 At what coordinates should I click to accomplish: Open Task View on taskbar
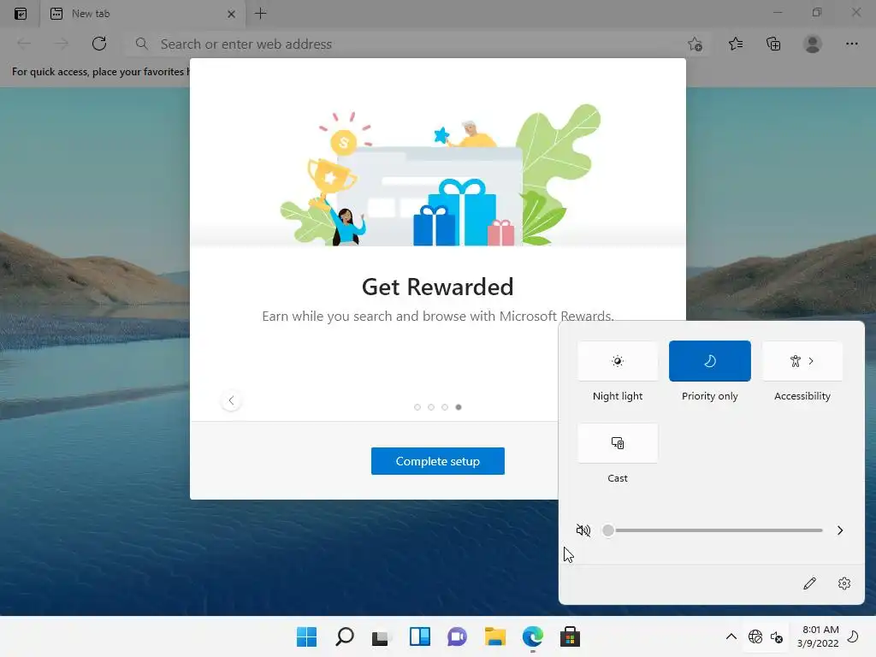381,636
